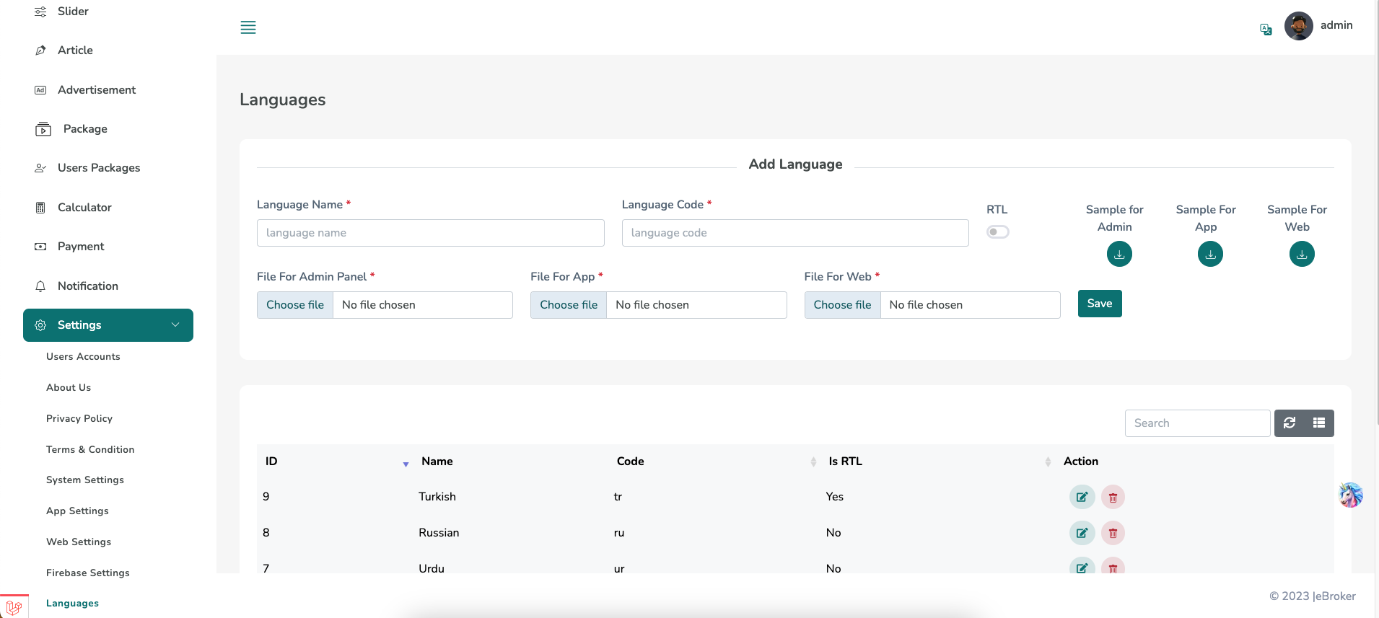Choose file for App
The width and height of the screenshot is (1379, 618).
coord(569,305)
